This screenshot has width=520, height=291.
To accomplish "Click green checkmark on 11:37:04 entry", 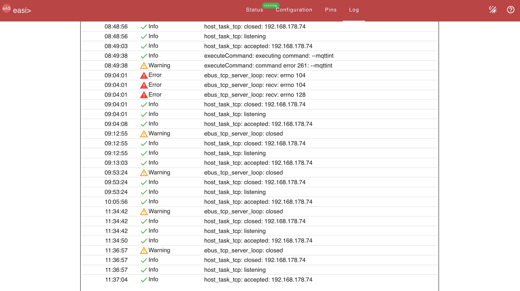I will coord(144,280).
